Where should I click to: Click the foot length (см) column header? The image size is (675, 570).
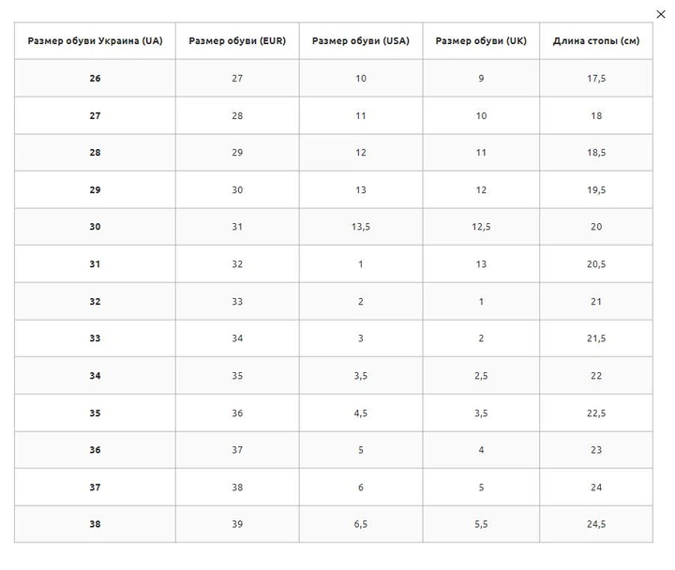[596, 41]
